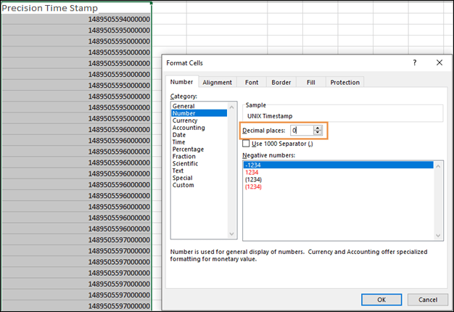Select cell with value 1489505594000000
This screenshot has height=312, width=454.
point(76,19)
